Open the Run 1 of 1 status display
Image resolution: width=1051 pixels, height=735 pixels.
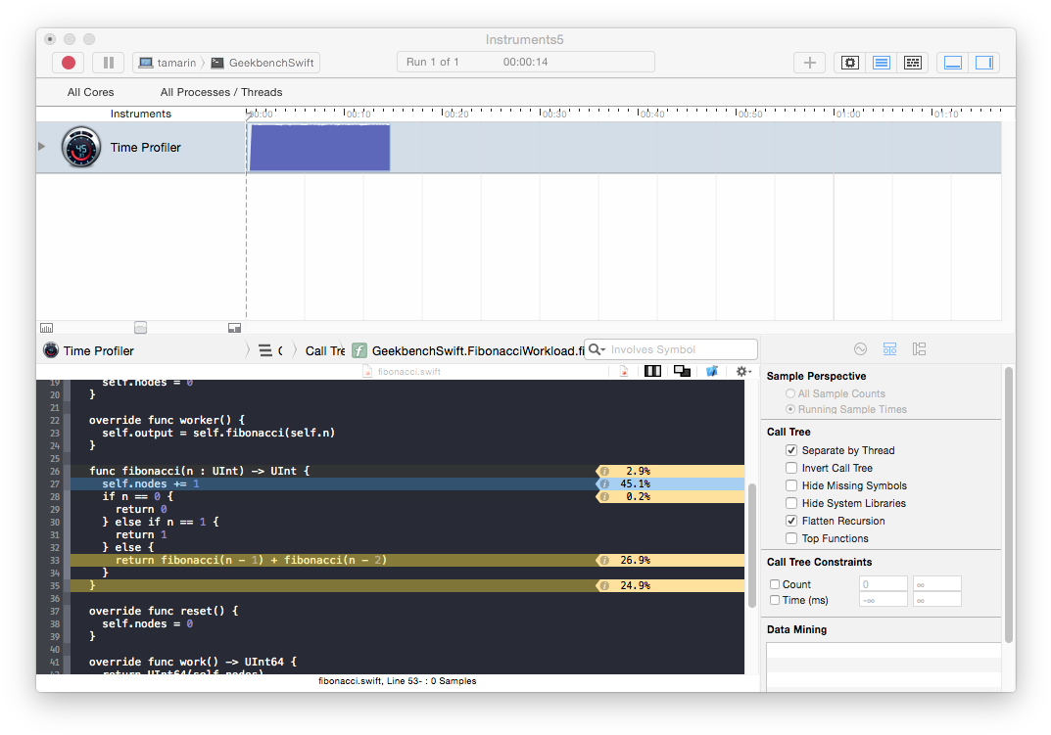[x=525, y=62]
